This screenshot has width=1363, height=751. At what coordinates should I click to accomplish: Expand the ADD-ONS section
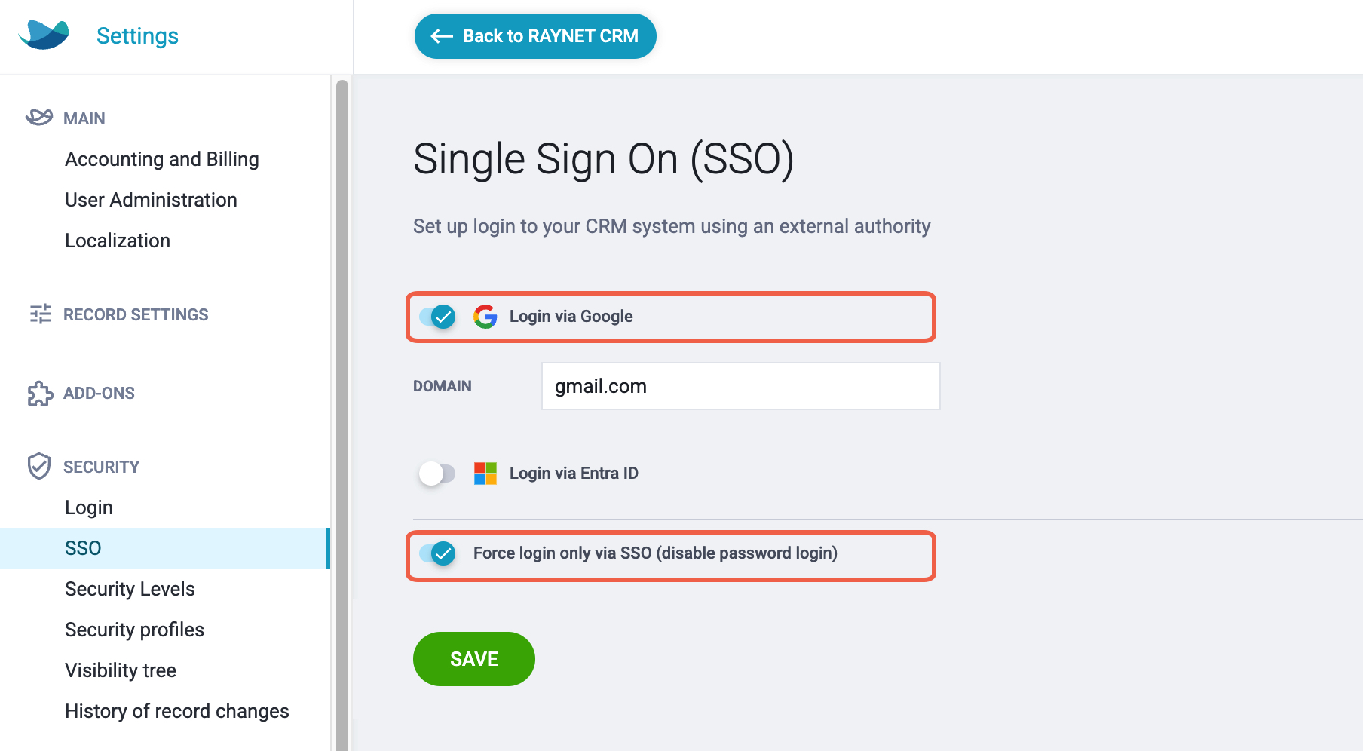pyautogui.click(x=99, y=393)
